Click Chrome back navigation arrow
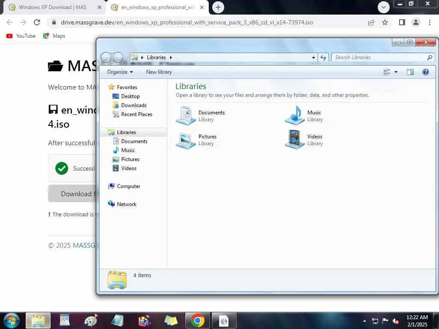 click(9, 22)
